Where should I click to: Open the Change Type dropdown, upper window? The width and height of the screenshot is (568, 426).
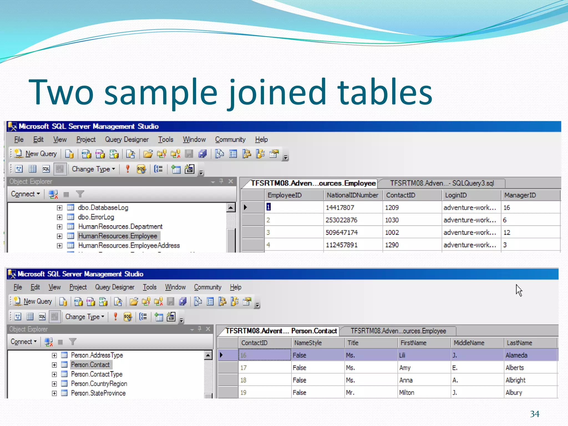[x=93, y=169]
